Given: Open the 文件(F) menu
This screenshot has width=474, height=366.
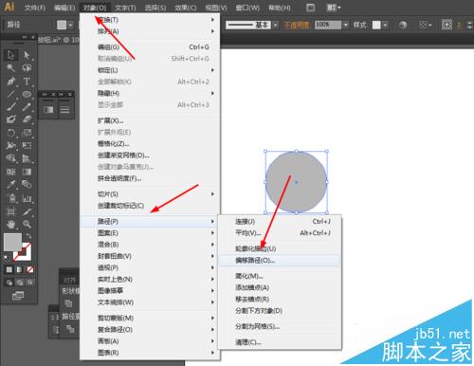Looking at the screenshot, I should 35,8.
